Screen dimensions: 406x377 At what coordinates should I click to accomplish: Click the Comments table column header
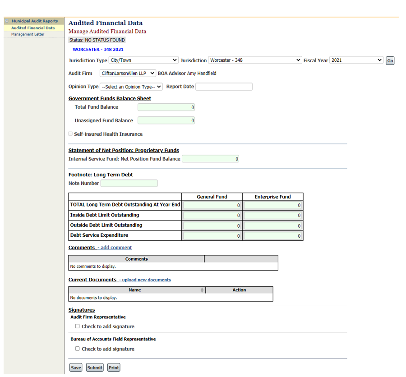(x=136, y=259)
